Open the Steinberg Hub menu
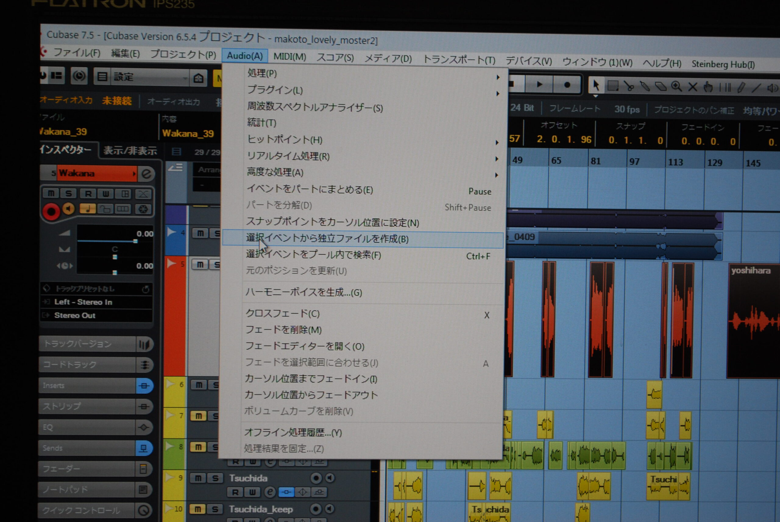Image resolution: width=780 pixels, height=522 pixels. tap(723, 64)
